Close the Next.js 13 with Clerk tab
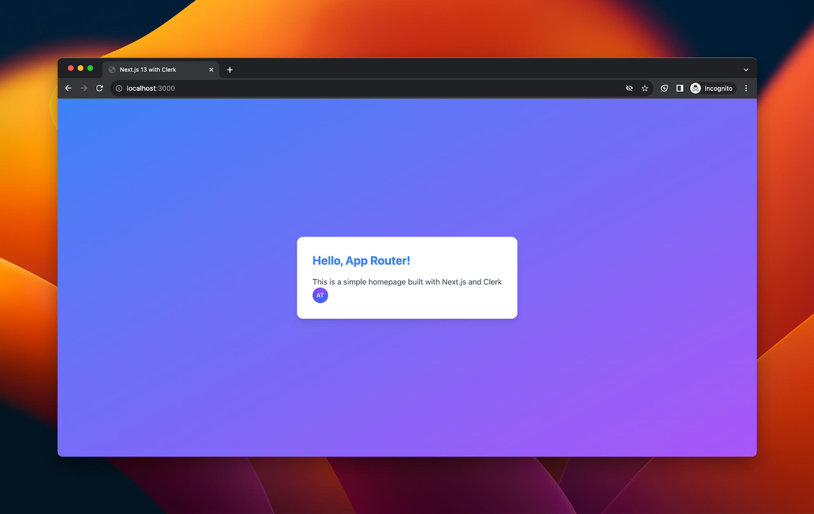Screen dimensions: 814x514 [211, 70]
